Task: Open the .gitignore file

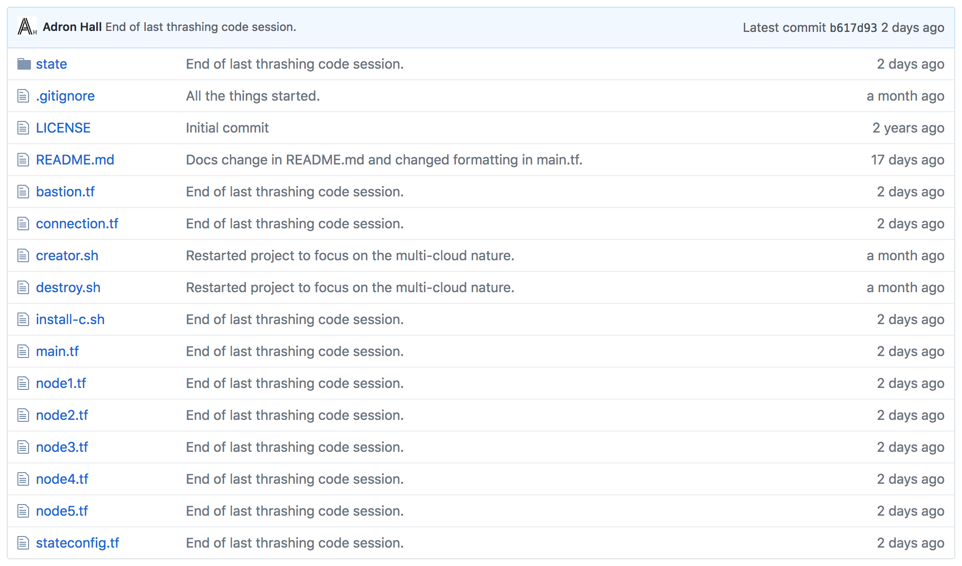Action: (65, 96)
